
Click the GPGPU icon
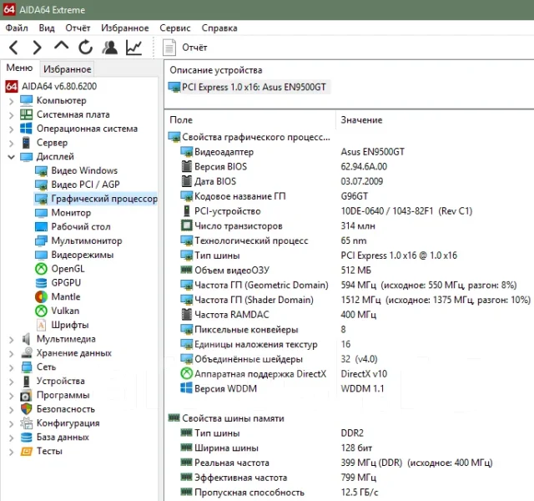pyautogui.click(x=41, y=283)
